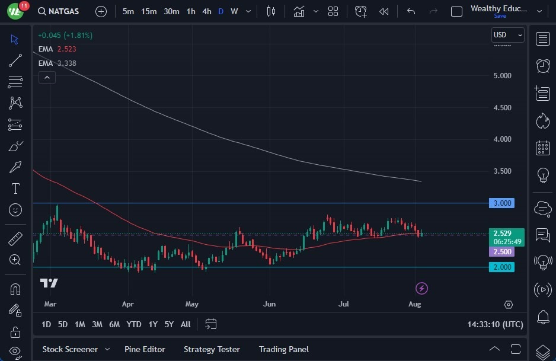Image resolution: width=556 pixels, height=361 pixels.
Task: Click the ruler measure tool
Action: (x=15, y=239)
